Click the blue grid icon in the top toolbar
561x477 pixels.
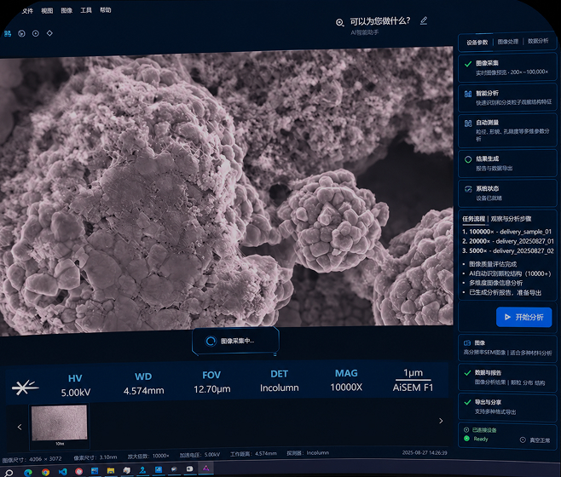point(8,33)
